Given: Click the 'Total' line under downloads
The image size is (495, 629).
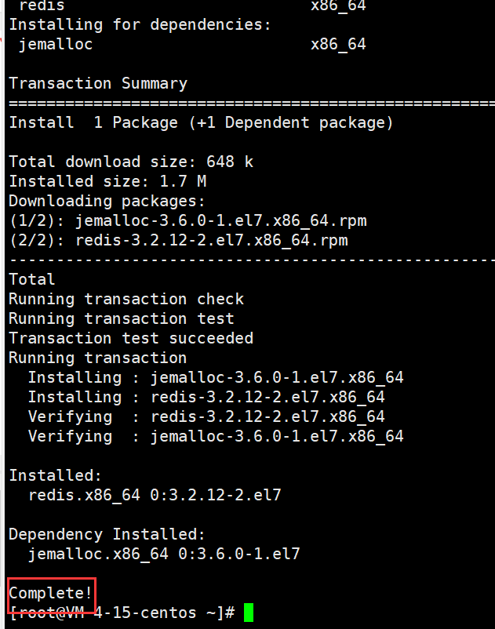Looking at the screenshot, I should 31,280.
